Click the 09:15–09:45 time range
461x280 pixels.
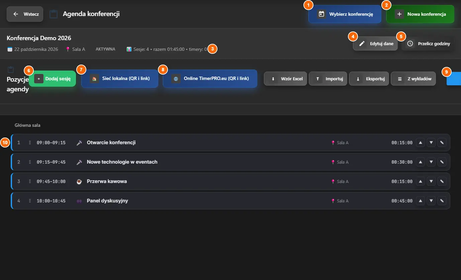(x=51, y=162)
